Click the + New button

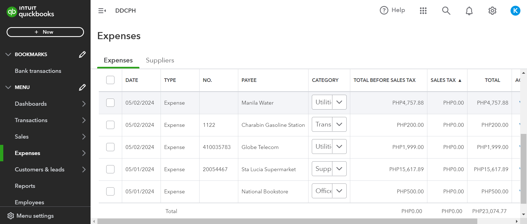point(45,32)
